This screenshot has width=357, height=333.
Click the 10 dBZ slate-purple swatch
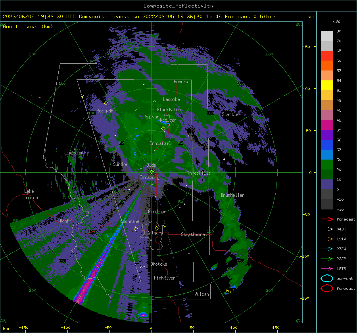point(327,185)
